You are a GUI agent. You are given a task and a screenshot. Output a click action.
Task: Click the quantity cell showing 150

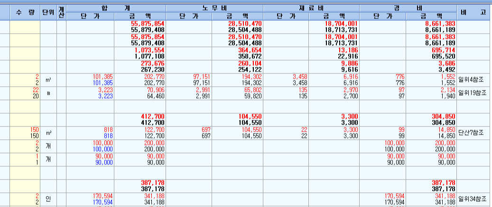tap(25, 133)
